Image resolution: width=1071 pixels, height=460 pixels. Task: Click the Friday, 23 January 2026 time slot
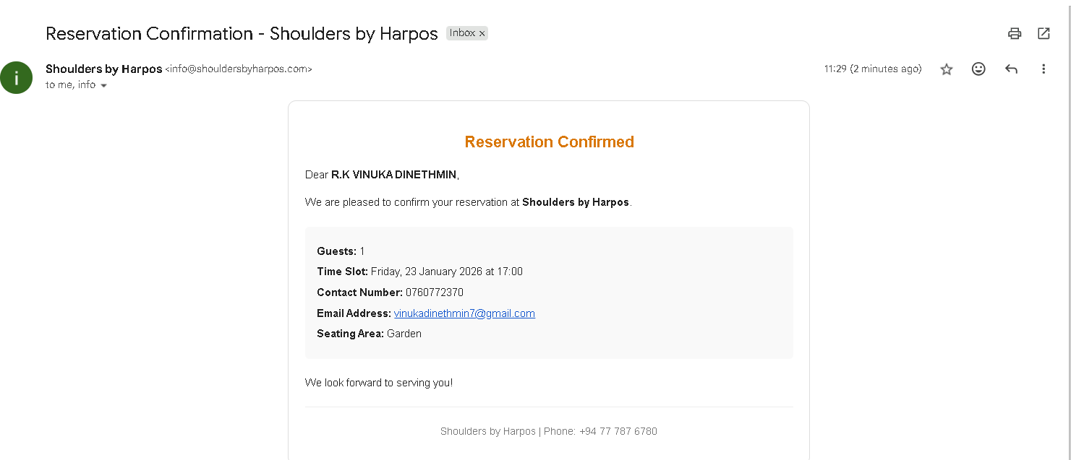pyautogui.click(x=446, y=272)
